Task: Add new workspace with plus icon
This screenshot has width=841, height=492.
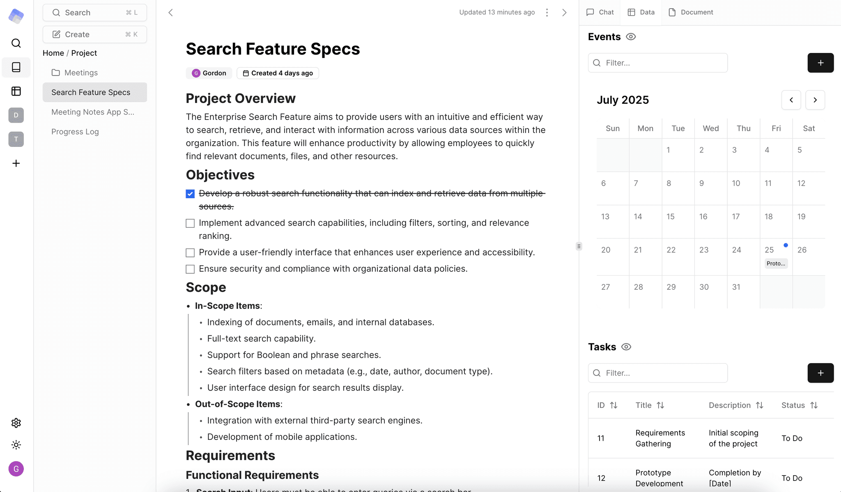Action: pyautogui.click(x=16, y=163)
